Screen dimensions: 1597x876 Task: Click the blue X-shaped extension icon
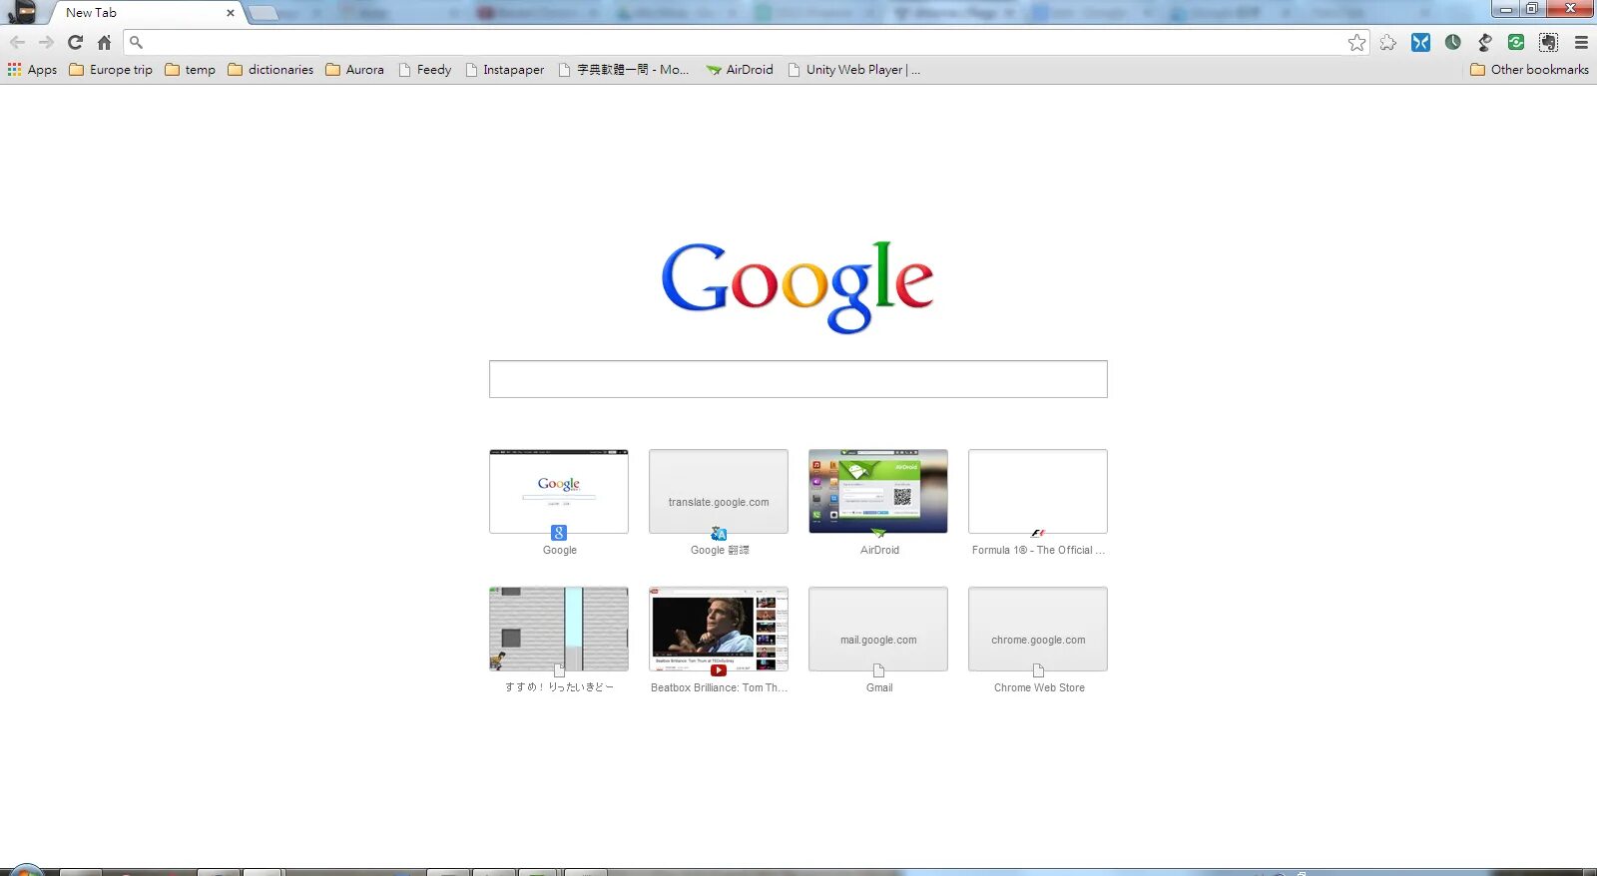click(x=1420, y=42)
